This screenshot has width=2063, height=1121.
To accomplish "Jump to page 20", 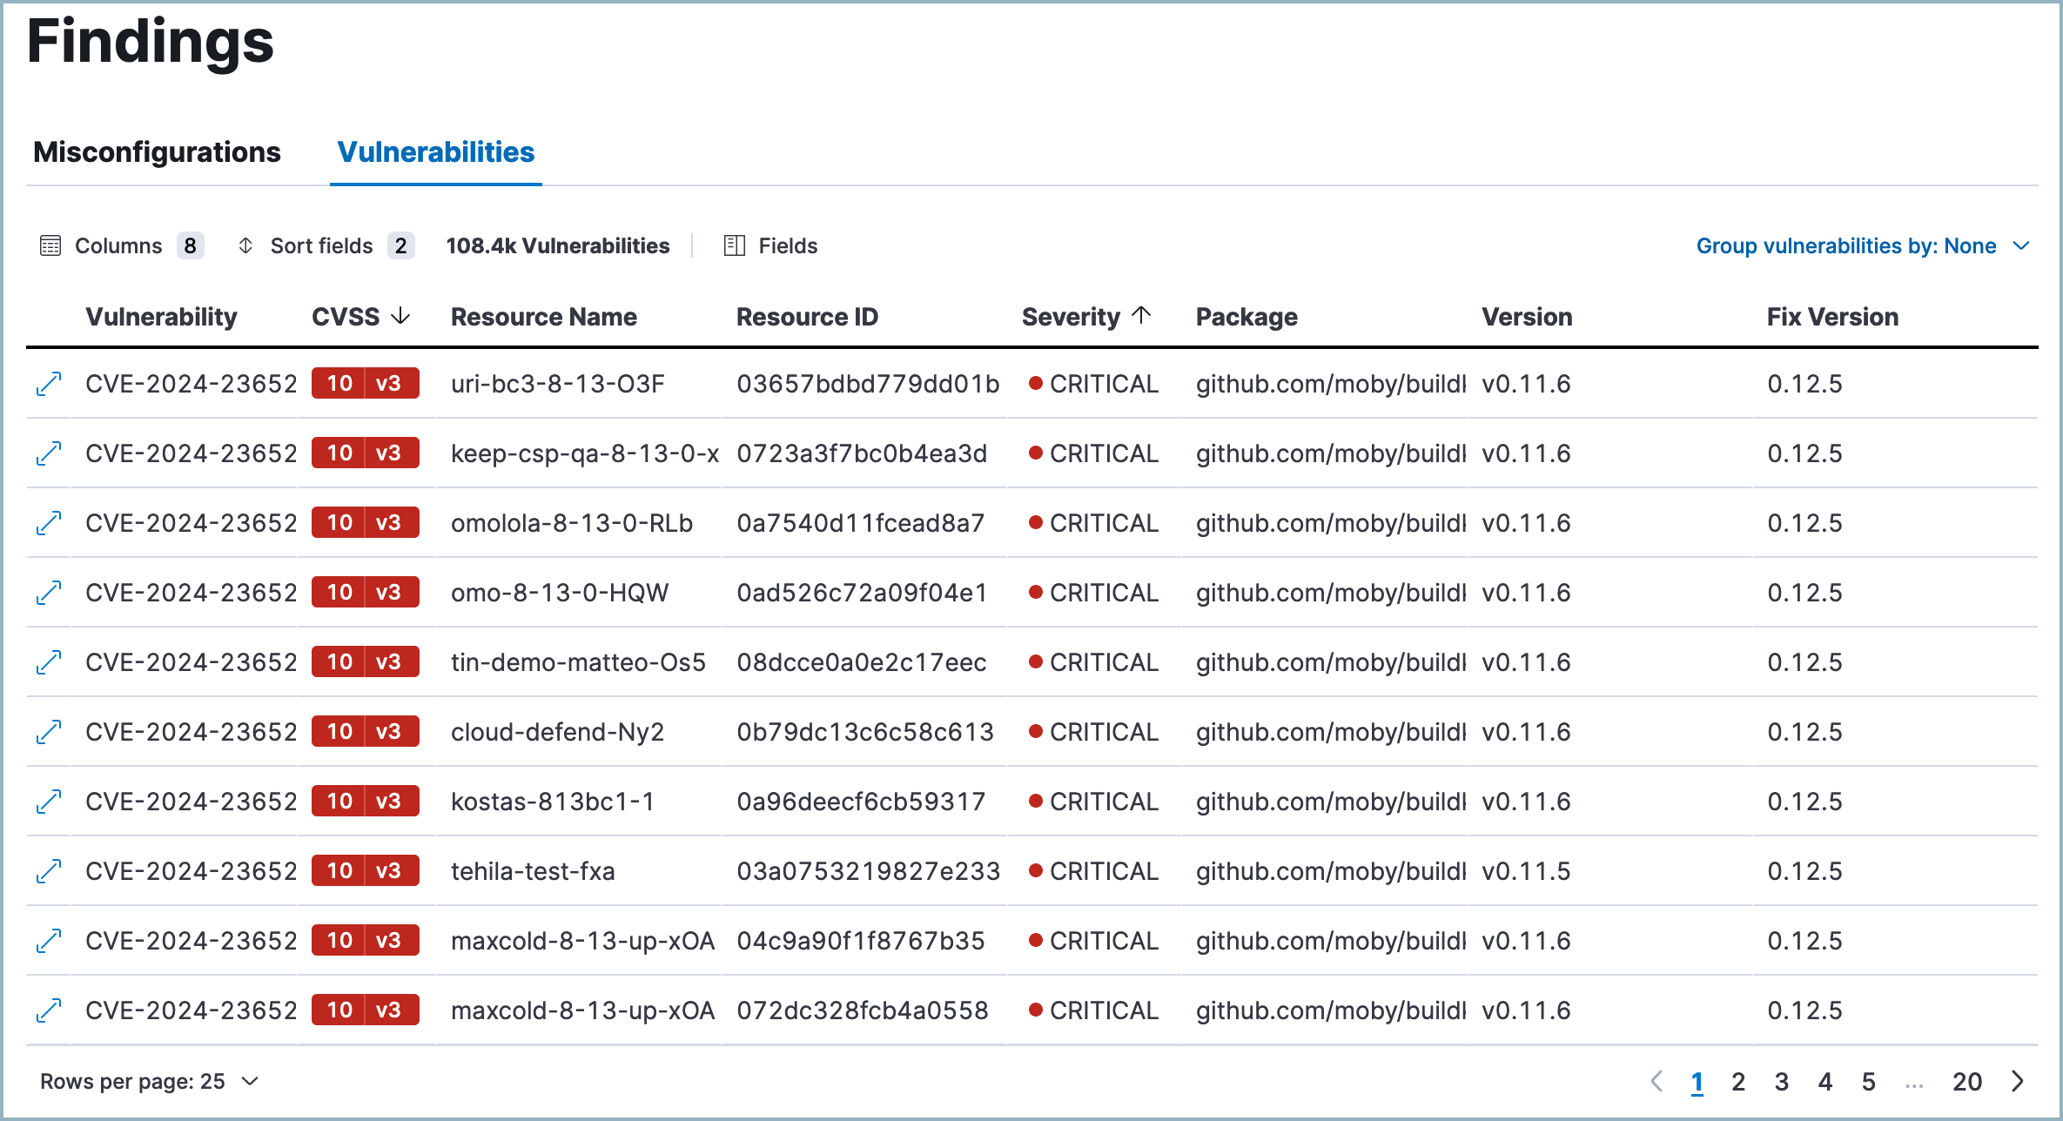I will [x=1967, y=1081].
